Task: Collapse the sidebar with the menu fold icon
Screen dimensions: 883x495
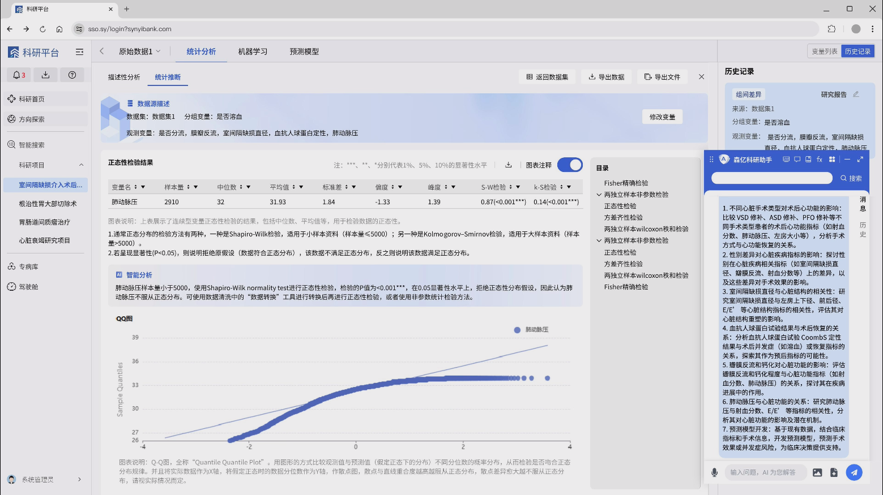Action: [x=79, y=52]
